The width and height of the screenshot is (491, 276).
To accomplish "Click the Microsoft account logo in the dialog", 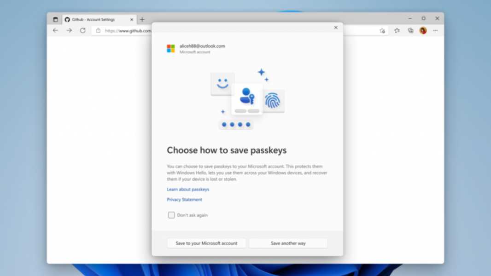I will point(171,48).
